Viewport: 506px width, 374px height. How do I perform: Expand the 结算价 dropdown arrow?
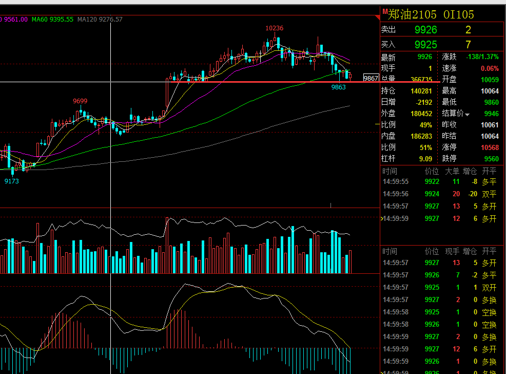pos(468,115)
